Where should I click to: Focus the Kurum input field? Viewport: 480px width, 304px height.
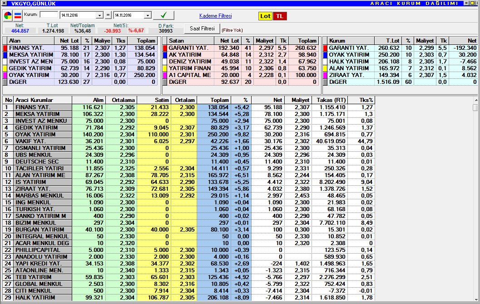pyautogui.click(x=49, y=14)
